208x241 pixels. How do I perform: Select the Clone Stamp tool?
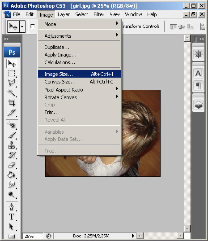click(12, 145)
